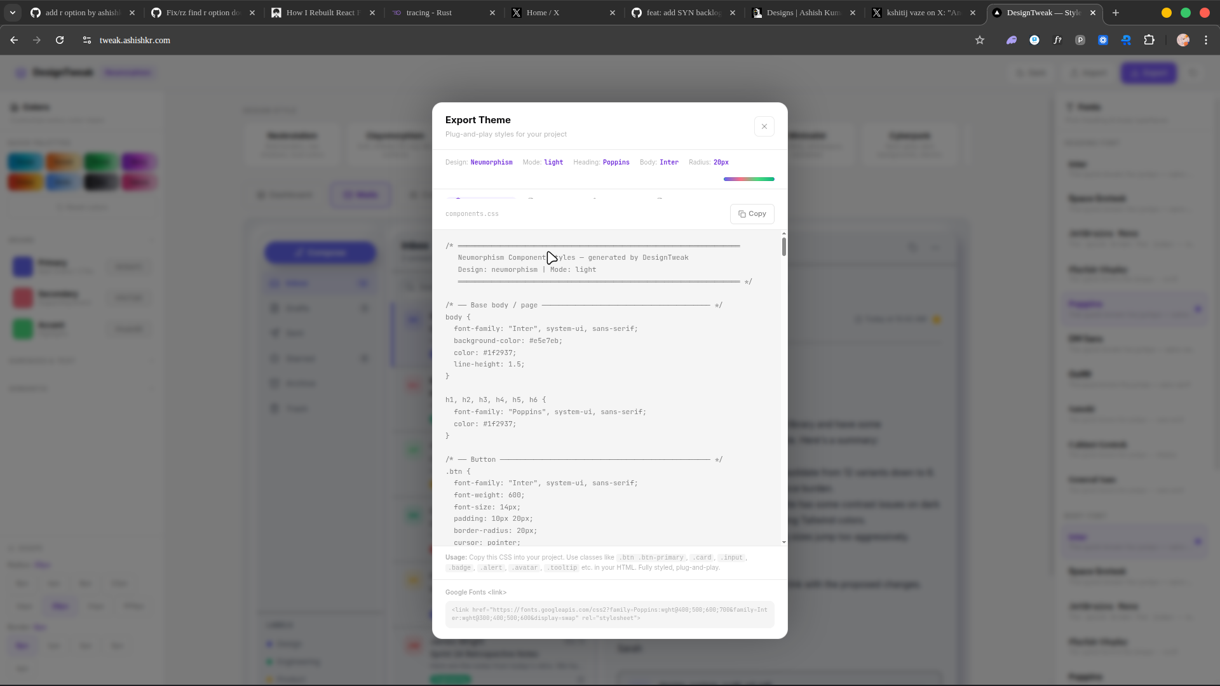Click the blue snowflake extension icon
The height and width of the screenshot is (686, 1220).
[1102, 40]
